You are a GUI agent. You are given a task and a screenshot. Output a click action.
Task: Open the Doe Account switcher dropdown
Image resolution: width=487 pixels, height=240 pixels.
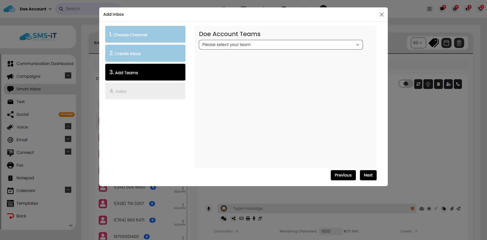coord(36,9)
